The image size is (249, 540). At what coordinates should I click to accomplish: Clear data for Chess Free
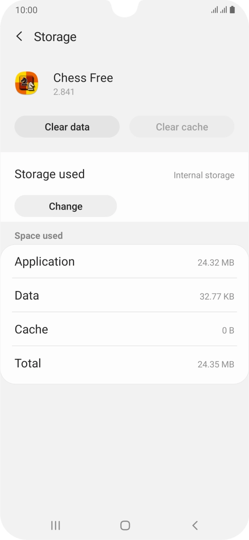(x=67, y=127)
